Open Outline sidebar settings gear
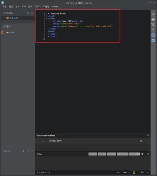 [23, 151]
